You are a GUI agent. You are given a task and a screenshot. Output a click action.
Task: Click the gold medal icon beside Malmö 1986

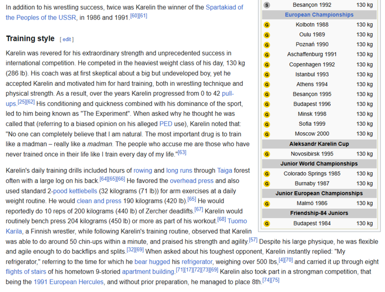click(267, 203)
